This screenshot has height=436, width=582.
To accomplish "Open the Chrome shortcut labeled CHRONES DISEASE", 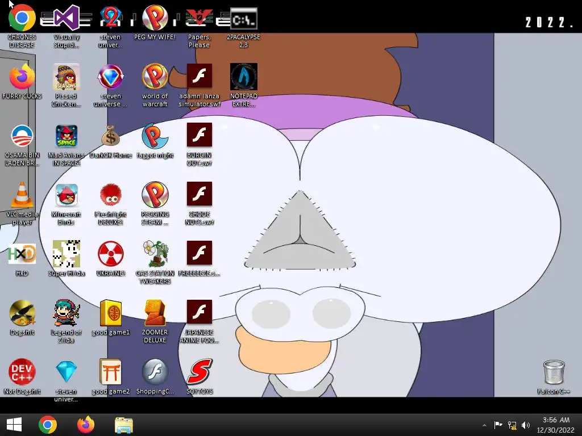I will click(22, 18).
